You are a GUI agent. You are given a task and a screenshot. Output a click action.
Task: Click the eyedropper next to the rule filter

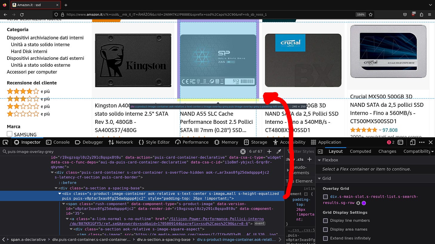pos(279,151)
